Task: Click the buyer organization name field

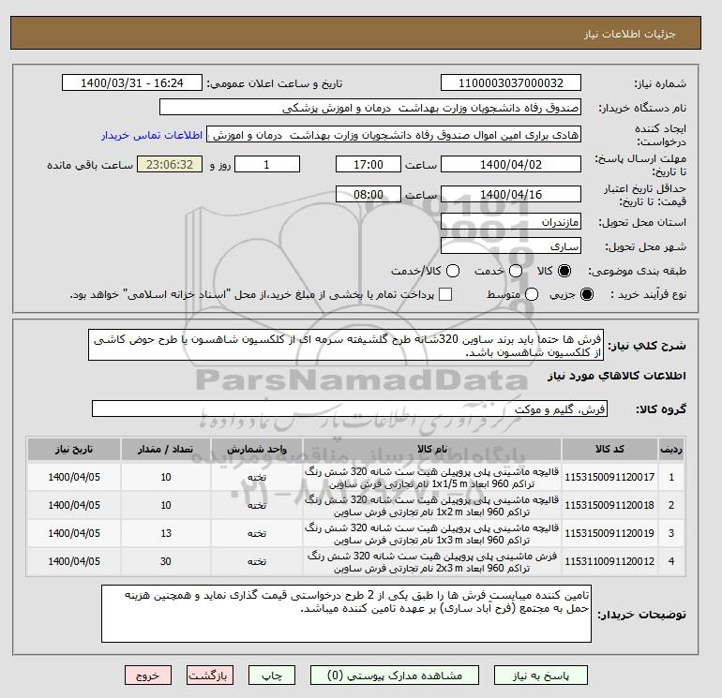Action: (x=370, y=107)
